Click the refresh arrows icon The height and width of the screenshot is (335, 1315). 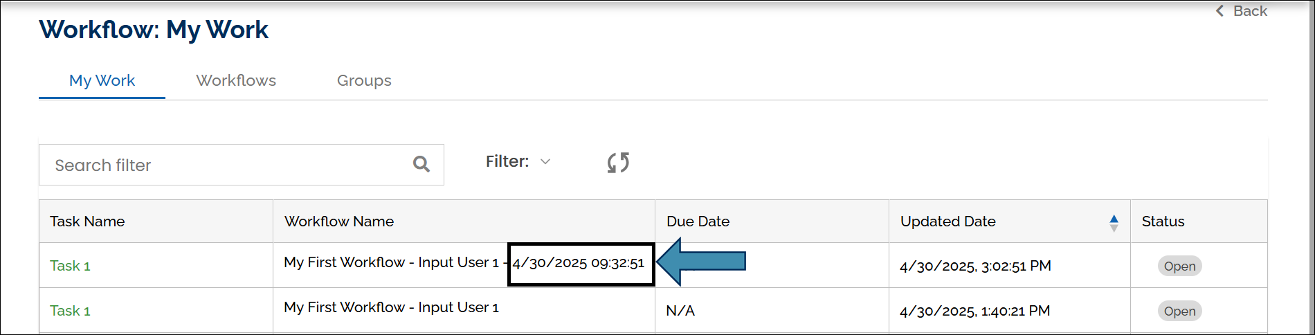pos(618,163)
